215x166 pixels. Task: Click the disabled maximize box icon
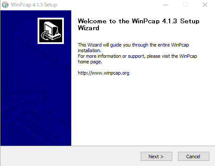coord(185,5)
